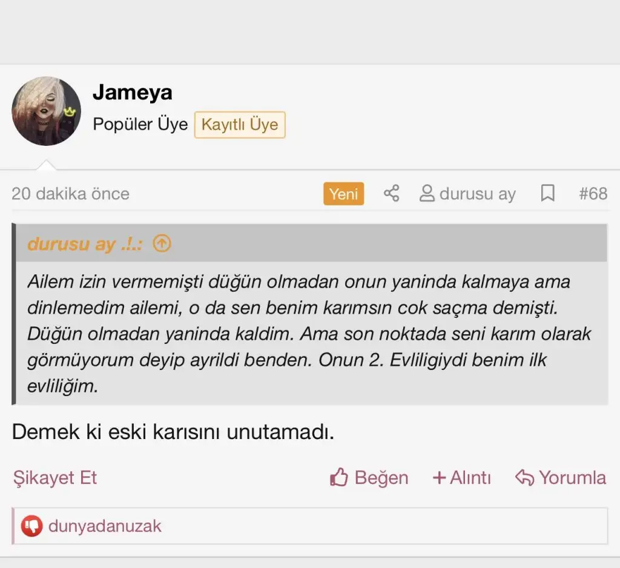Jump to original post via up-arrow icon
Image resolution: width=620 pixels, height=568 pixels.
[x=162, y=243]
